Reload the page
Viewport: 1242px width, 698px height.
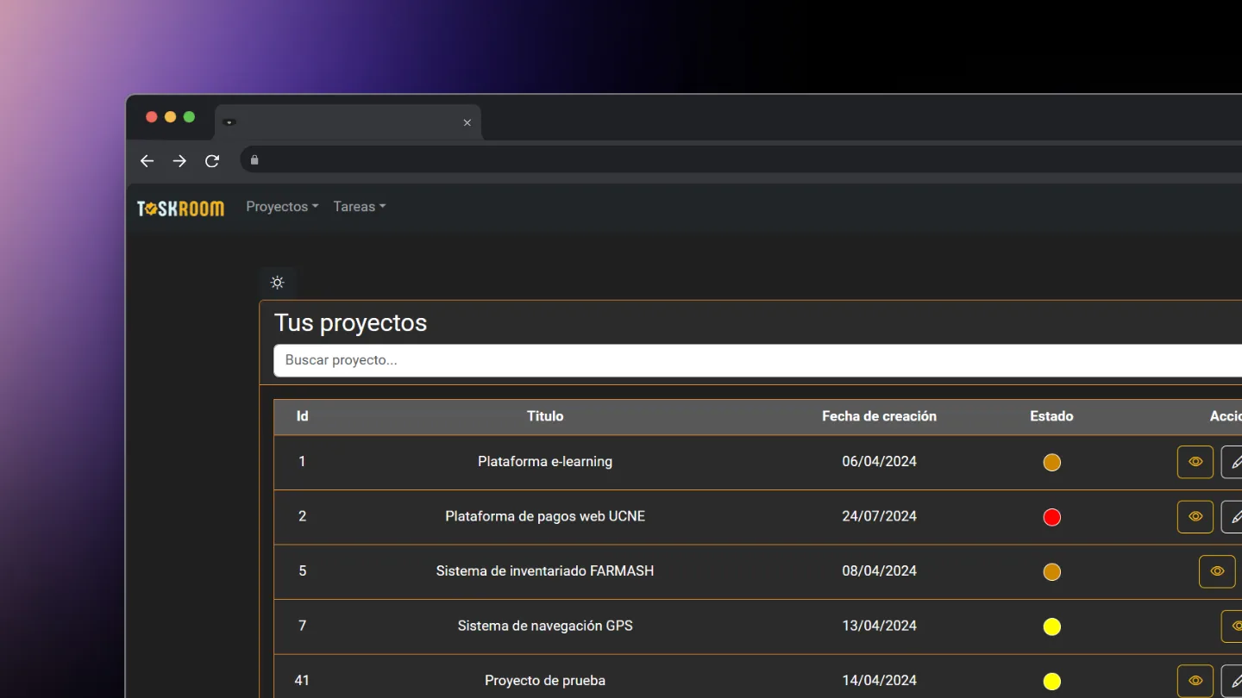212,161
